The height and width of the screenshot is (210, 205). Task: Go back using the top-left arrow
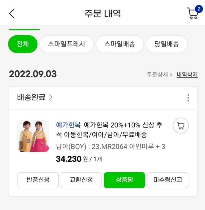coord(12,13)
